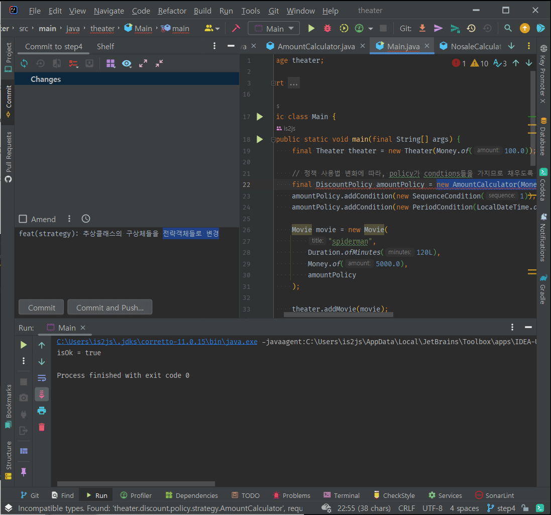Open the Main run configuration dropdown
This screenshot has width=551, height=515.
pyautogui.click(x=274, y=29)
